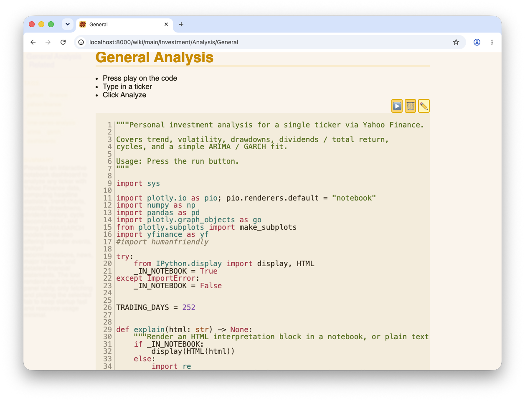The width and height of the screenshot is (525, 401).
Task: Click the 'import numpy as np' line
Action: 156,205
